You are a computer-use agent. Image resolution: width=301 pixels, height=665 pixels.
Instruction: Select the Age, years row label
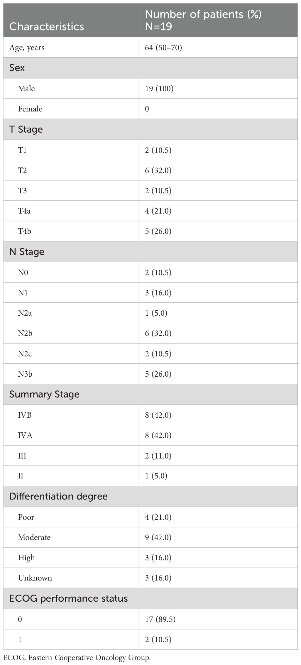[x=27, y=48]
